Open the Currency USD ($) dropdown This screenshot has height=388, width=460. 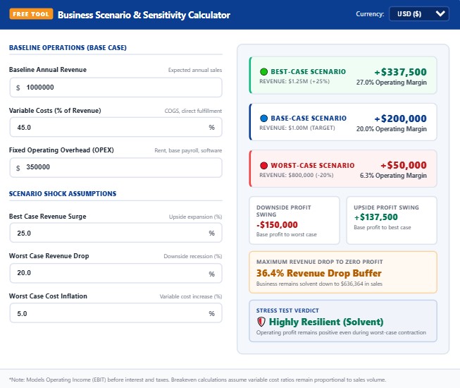coord(418,14)
